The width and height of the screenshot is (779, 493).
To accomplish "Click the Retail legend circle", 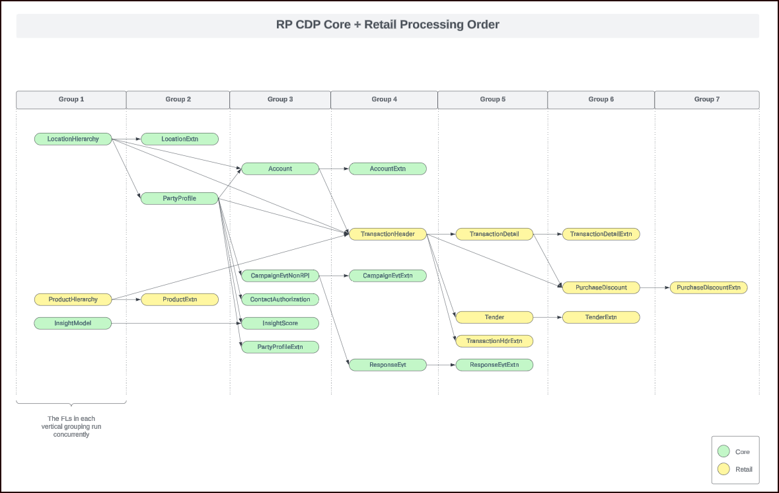I will click(725, 469).
